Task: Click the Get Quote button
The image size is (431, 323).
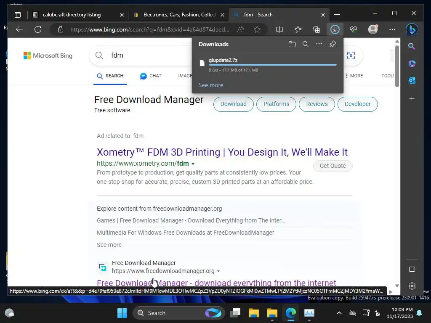Action: 333,166
